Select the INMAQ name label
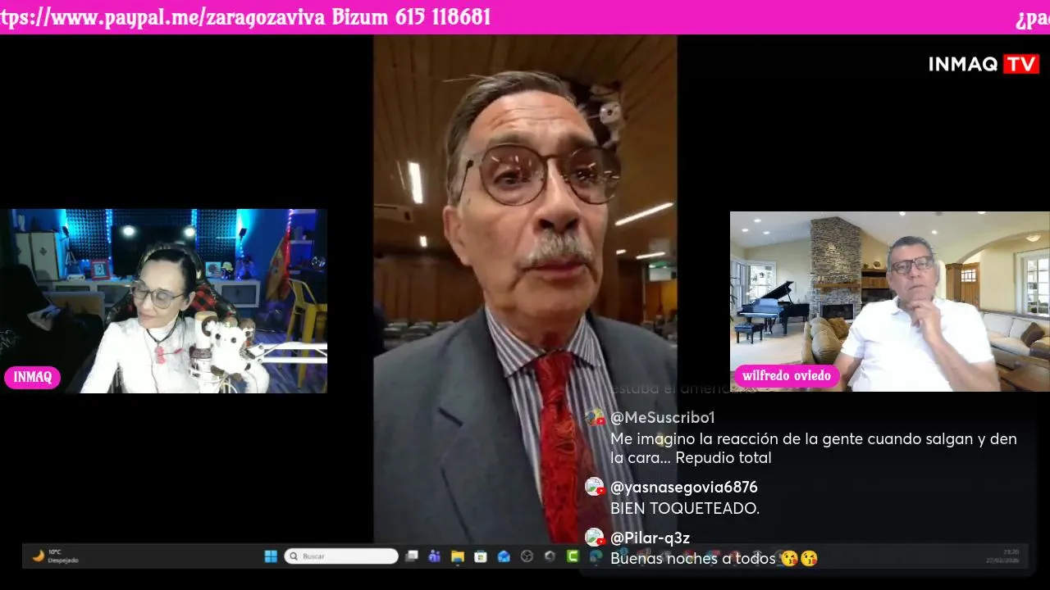The height and width of the screenshot is (590, 1050). pyautogui.click(x=32, y=378)
